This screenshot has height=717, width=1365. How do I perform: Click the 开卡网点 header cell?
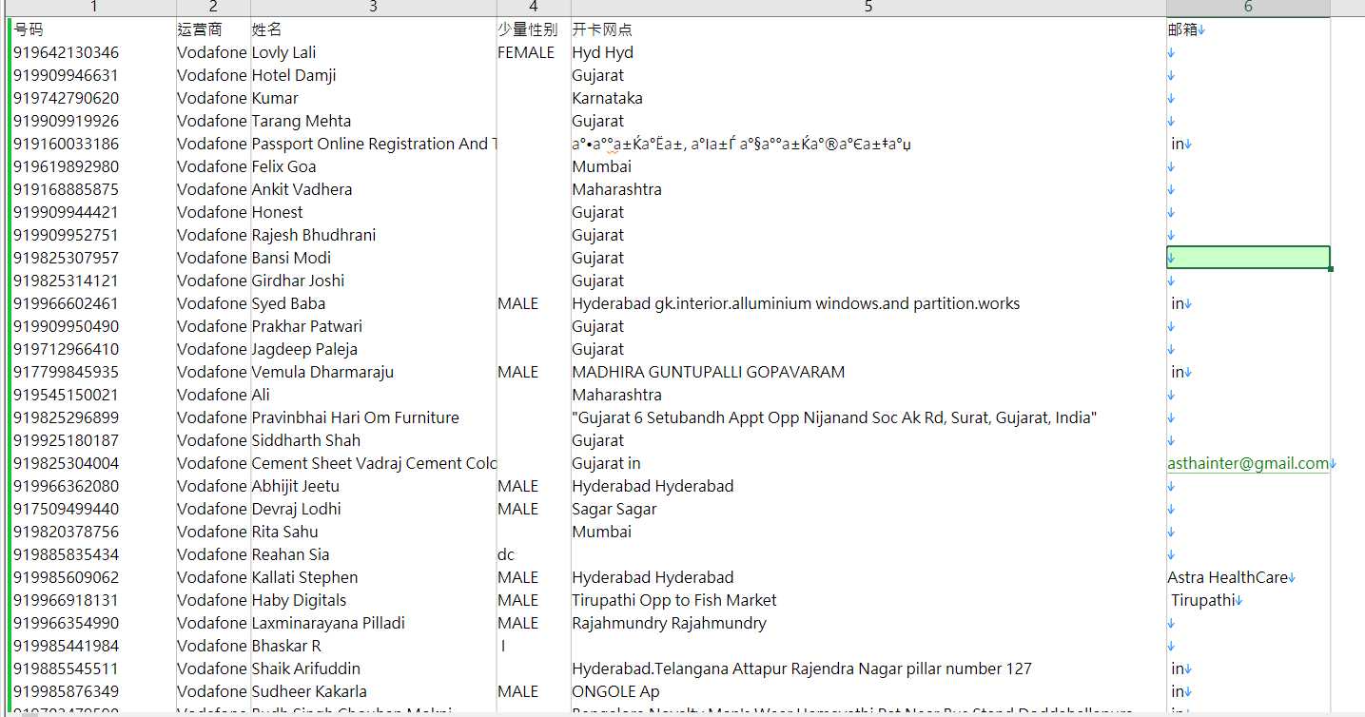[x=868, y=29]
